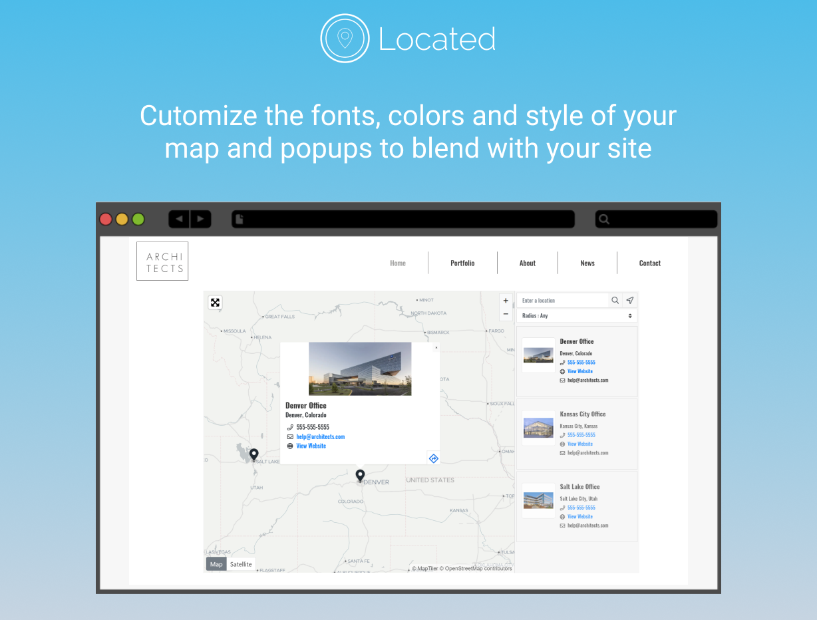Screen dimensions: 817x620
Task: Call 555-555-5555 on Kansas City card
Action: click(581, 435)
